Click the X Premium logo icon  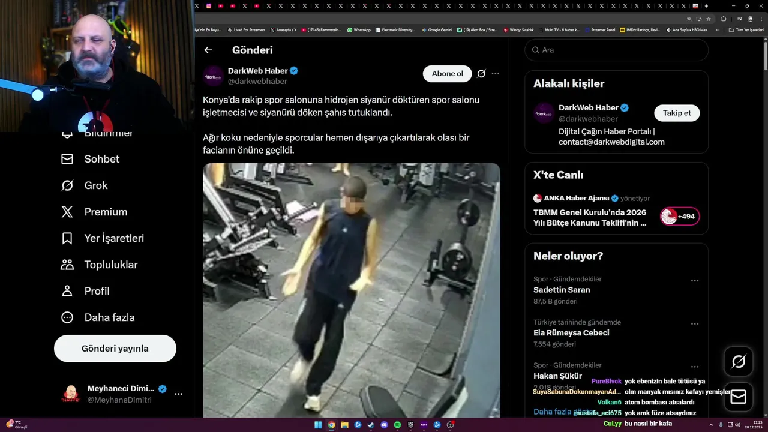(x=67, y=212)
